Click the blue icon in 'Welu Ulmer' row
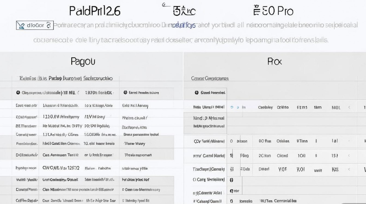 (x=232, y=107)
